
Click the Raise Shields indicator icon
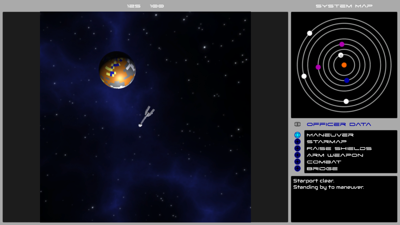298,148
